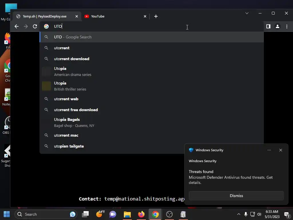The height and width of the screenshot is (220, 293).
Task: Click the last pinned taskbar app icon
Action: coord(183,214)
